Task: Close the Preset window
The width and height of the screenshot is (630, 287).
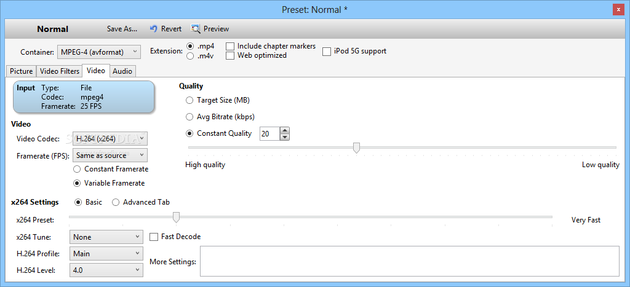Action: click(x=618, y=10)
